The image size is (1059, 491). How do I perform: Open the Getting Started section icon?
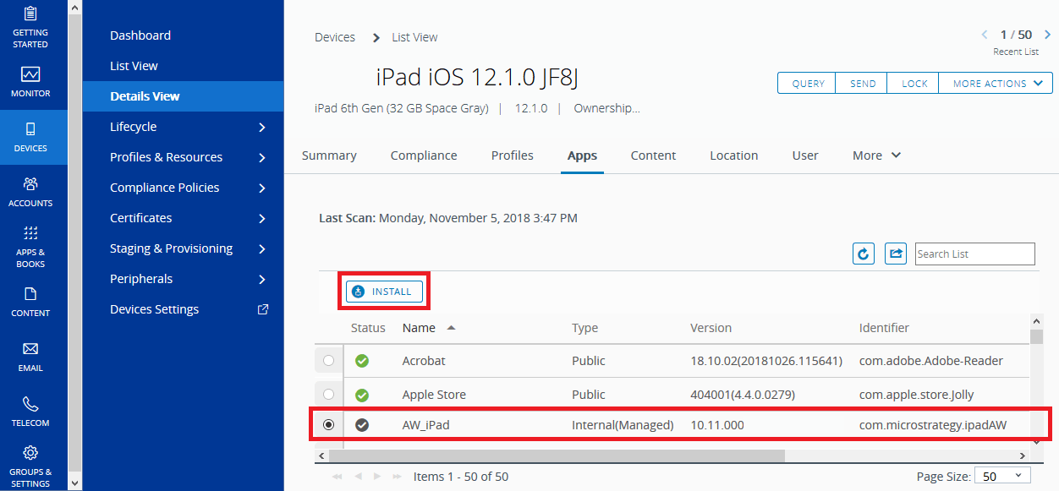tap(30, 14)
